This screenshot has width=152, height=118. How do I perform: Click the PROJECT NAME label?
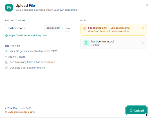pyautogui.click(x=15, y=21)
